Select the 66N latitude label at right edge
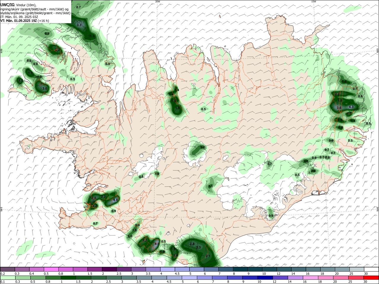This screenshot has width=379, height=284. 378,51
